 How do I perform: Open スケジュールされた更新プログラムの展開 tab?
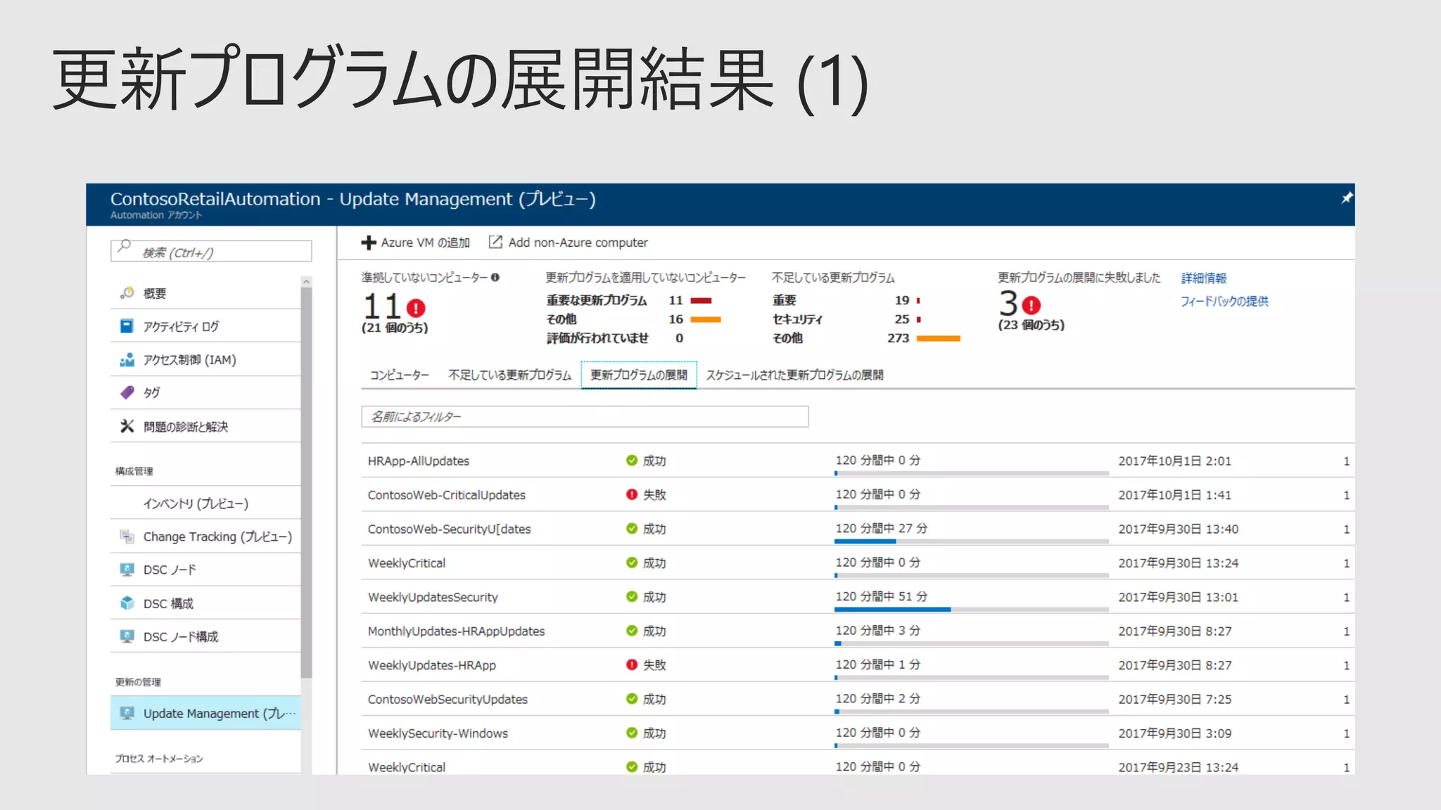tap(794, 375)
